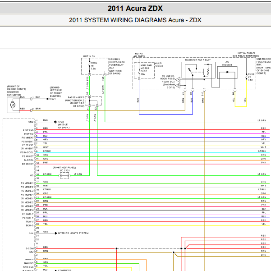Image resolution: width=271 pixels, height=271 pixels.
Task: Click the '(RIGHT KICK PANEL)' label
Action: point(64,168)
